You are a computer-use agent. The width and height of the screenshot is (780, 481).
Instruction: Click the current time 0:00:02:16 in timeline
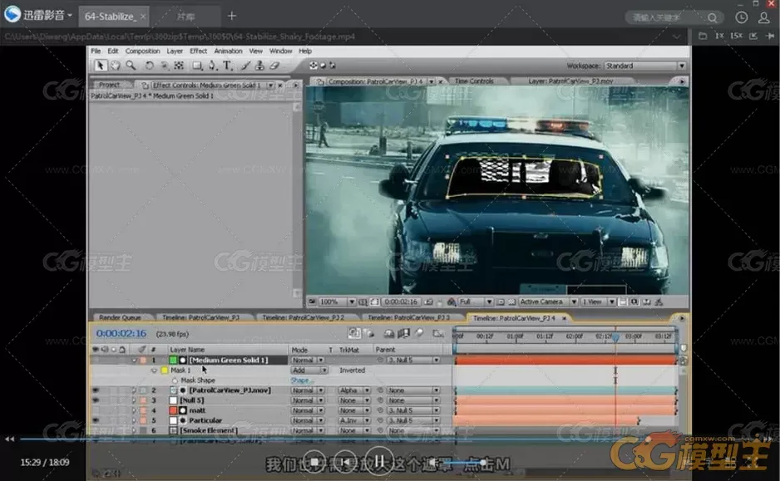coord(121,333)
